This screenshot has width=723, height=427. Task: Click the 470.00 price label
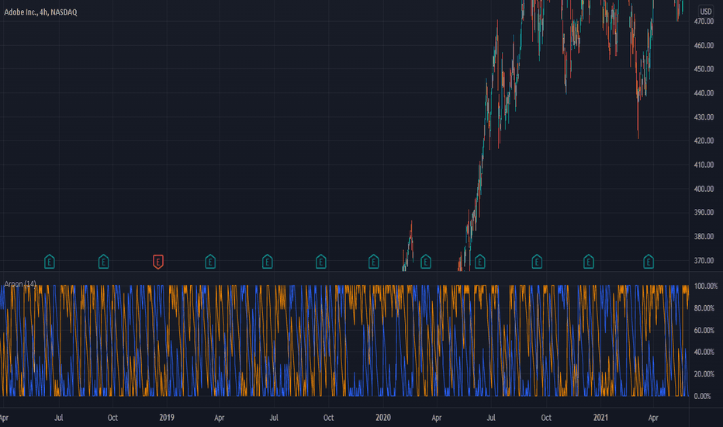[x=704, y=22]
